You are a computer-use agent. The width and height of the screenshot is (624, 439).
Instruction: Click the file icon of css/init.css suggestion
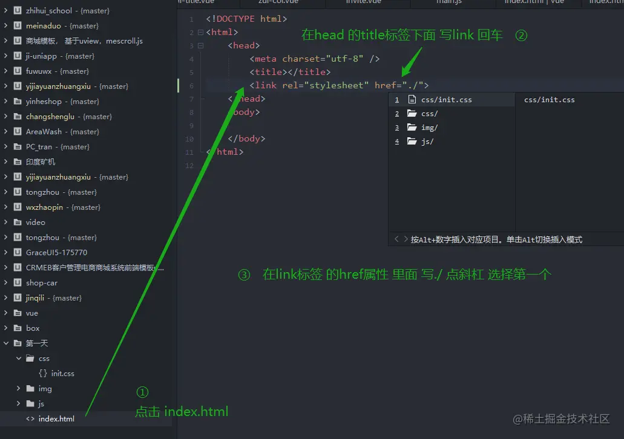[x=412, y=99]
